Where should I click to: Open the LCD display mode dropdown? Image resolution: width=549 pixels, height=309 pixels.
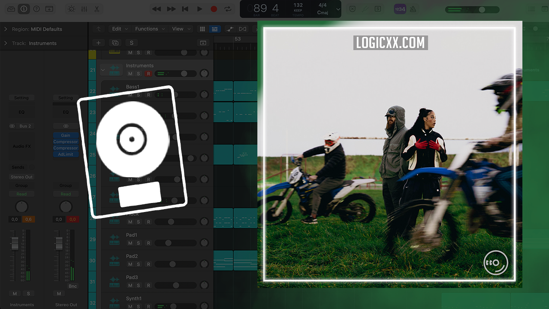338,9
